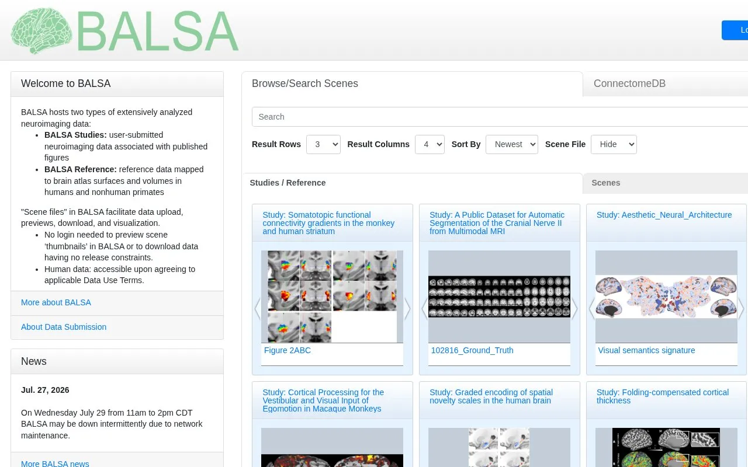Open the Scene File dropdown
The image size is (748, 467).
pos(614,144)
